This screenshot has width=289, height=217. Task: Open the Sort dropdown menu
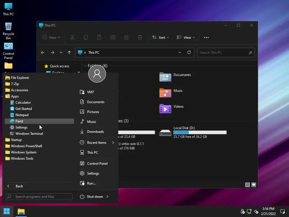pos(160,38)
